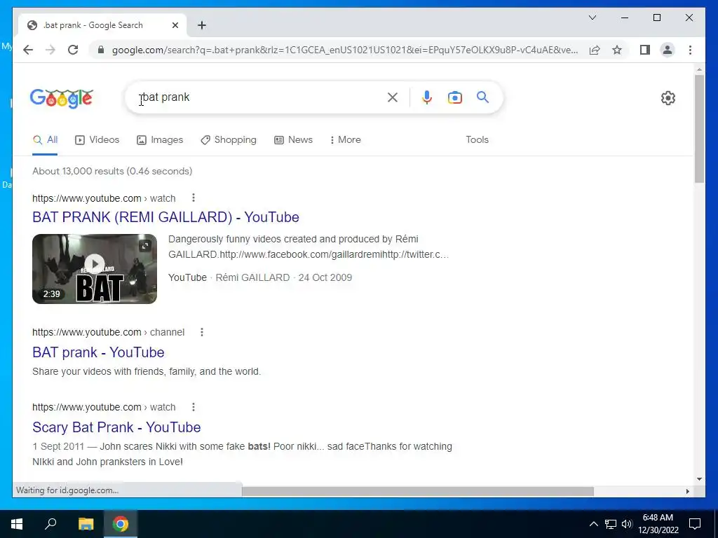Clear the search box text

[x=393, y=97]
